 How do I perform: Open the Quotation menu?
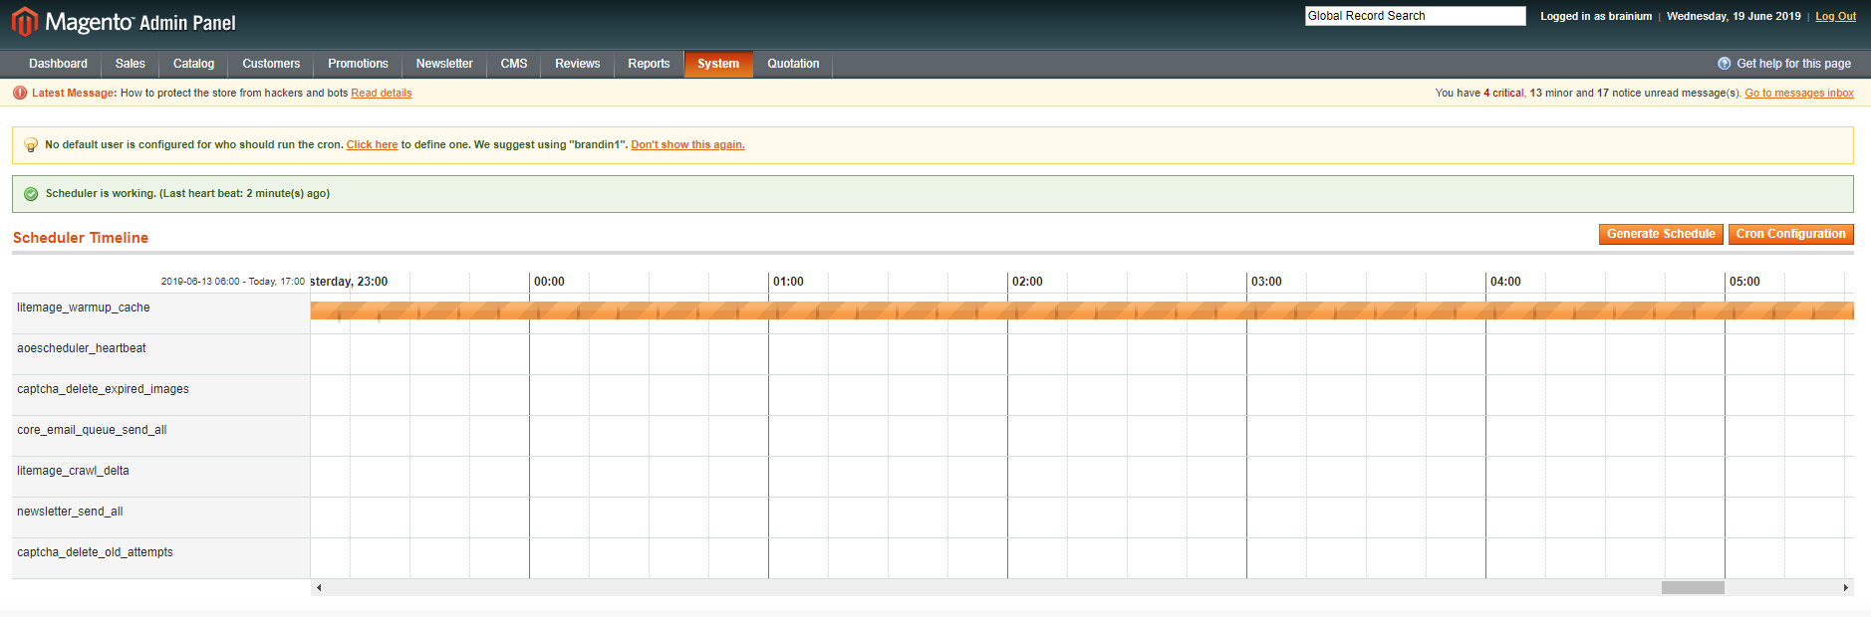click(793, 64)
